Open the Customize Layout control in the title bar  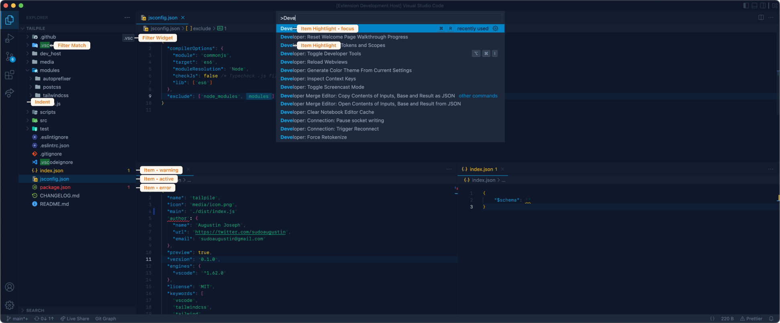tap(775, 6)
